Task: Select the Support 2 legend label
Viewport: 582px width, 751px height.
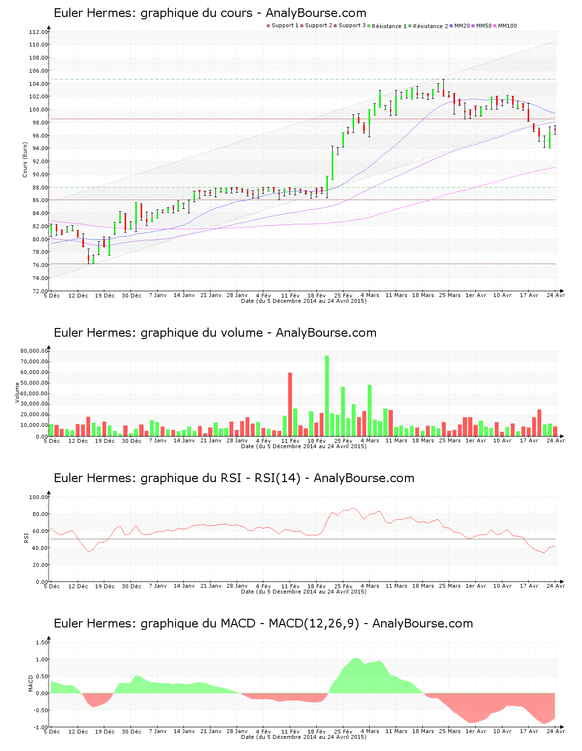Action: pyautogui.click(x=319, y=26)
